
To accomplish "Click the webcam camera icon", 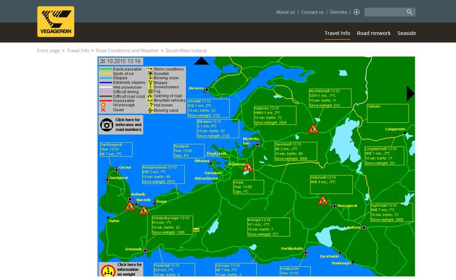I will pos(107,125).
